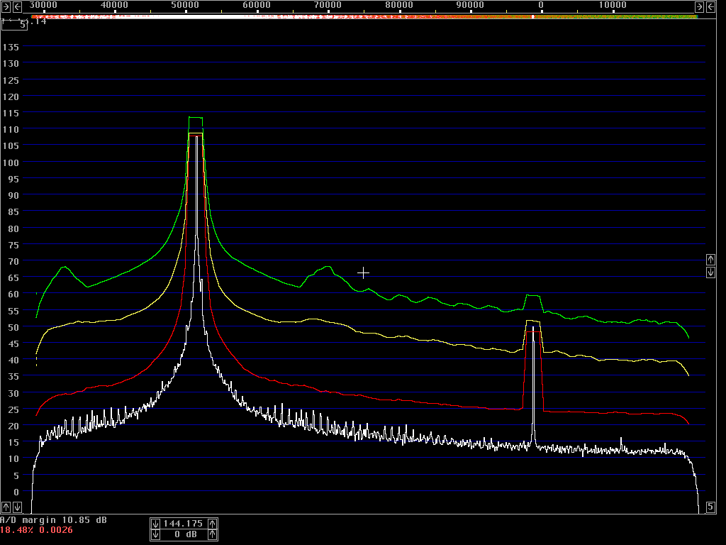Click the 90000 label on the frequency scale
Viewport: 726px width, 545px height.
click(x=470, y=5)
